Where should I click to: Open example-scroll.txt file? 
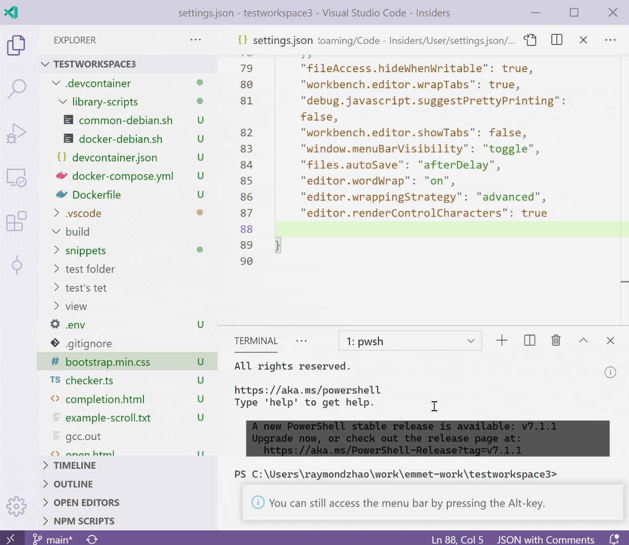coord(127,418)
